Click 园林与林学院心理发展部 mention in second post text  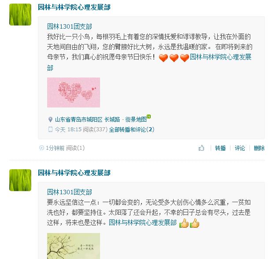tap(143, 222)
